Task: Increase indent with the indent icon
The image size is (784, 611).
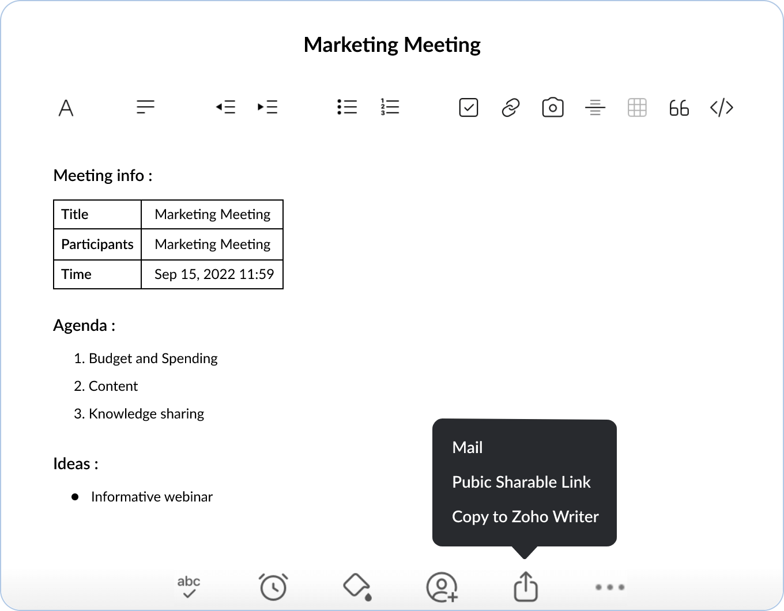Action: point(267,107)
